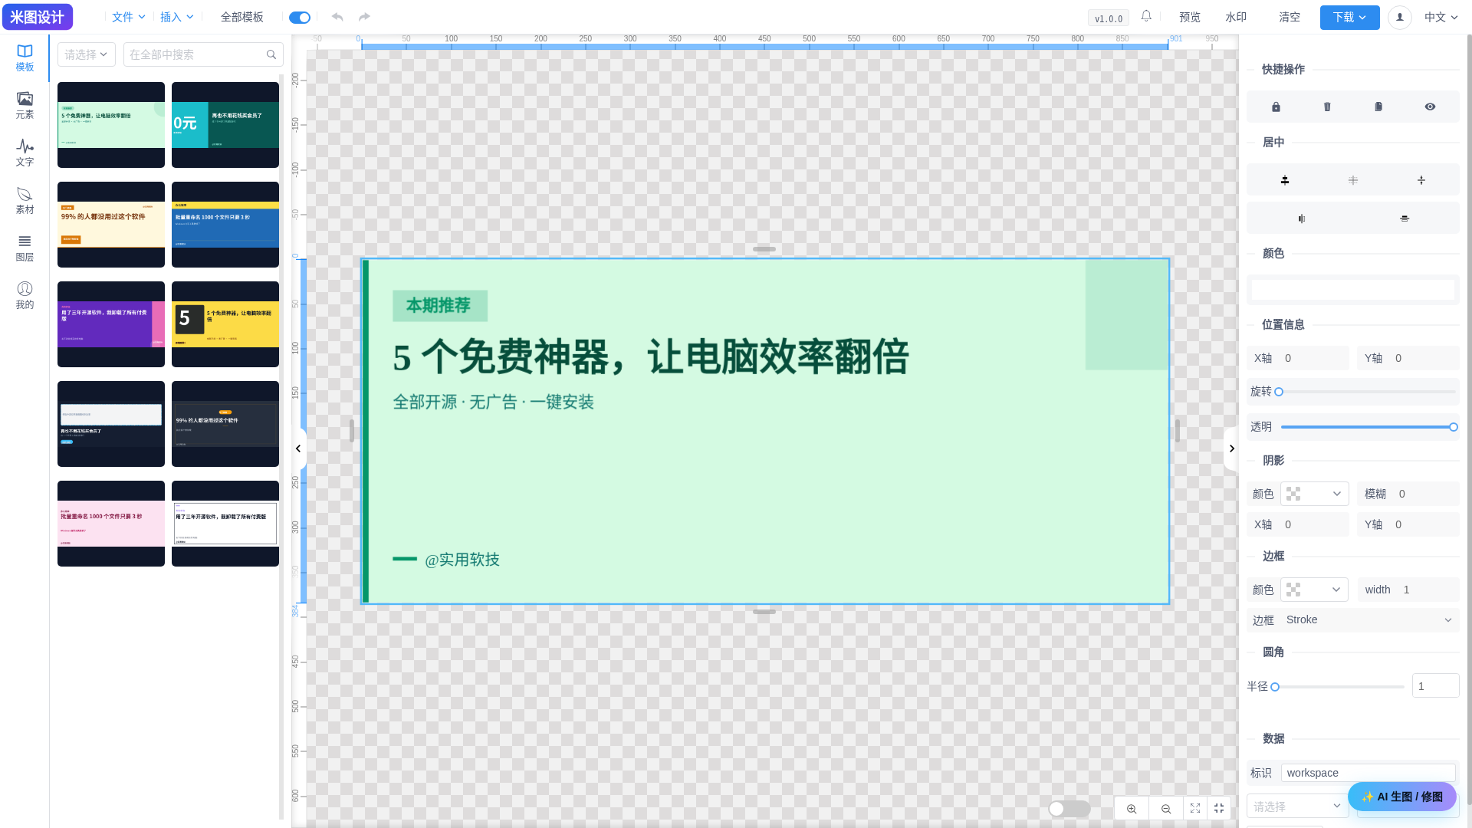Viewport: 1472px width, 828px height.
Task: Click the 水印 watermark button
Action: pyautogui.click(x=1236, y=17)
